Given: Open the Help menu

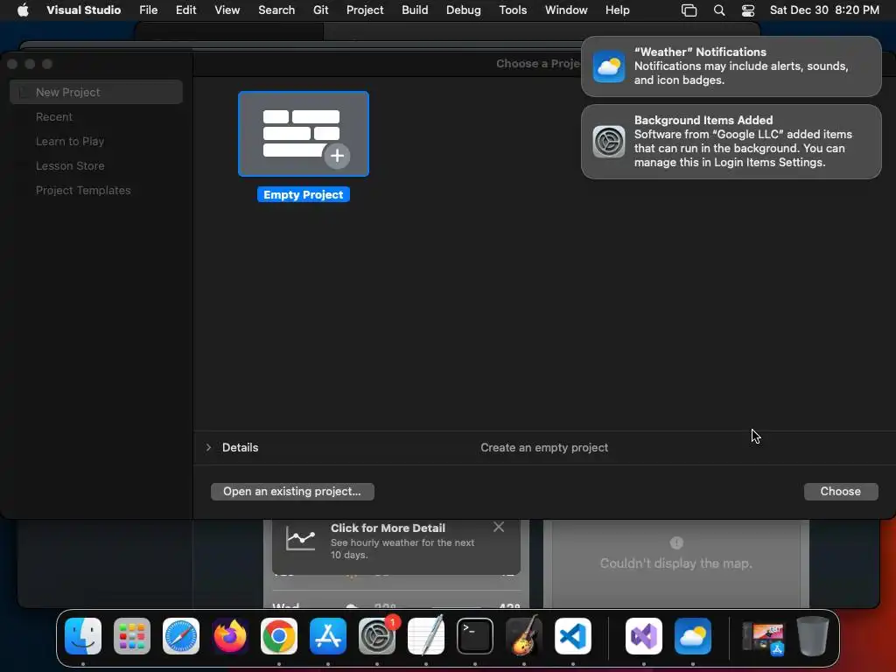Looking at the screenshot, I should [617, 10].
